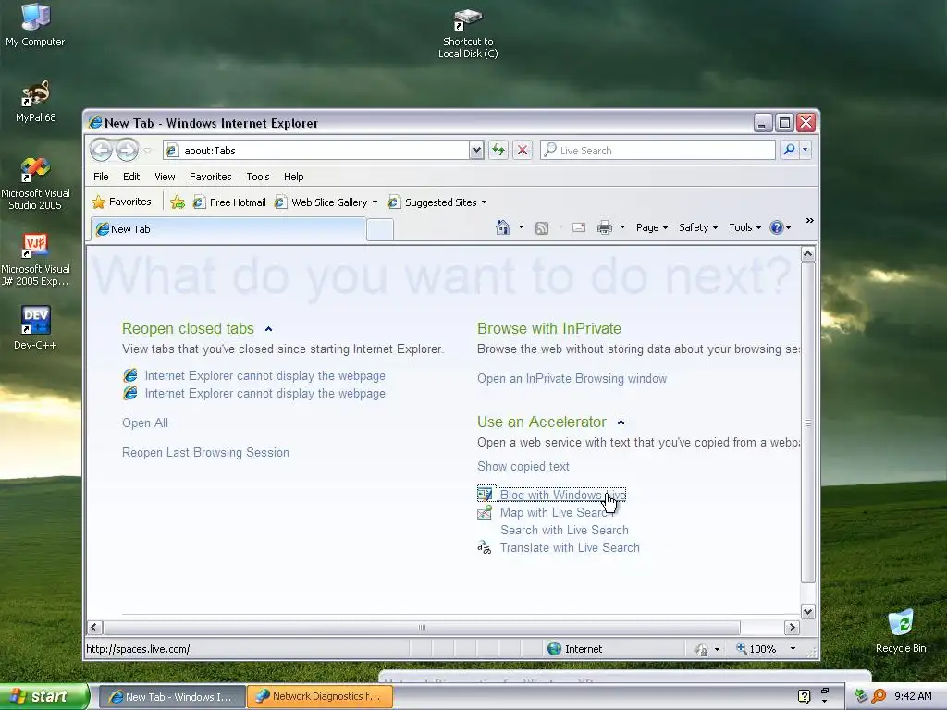Expand the Web Slice Gallery dropdown

pos(375,202)
